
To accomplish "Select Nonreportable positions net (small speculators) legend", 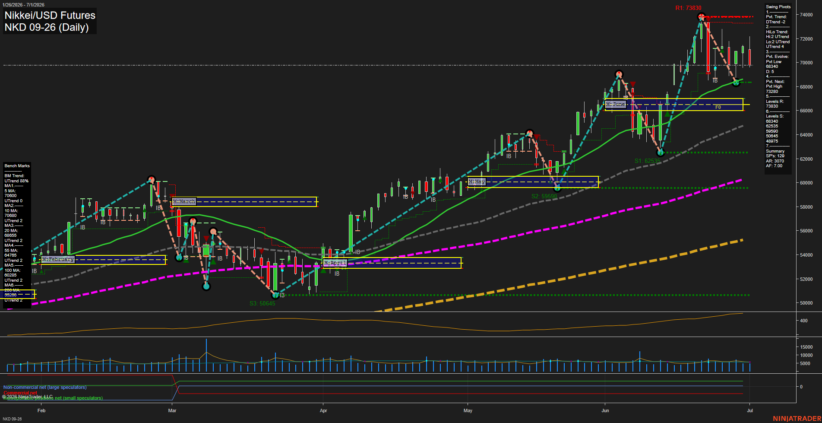I will [53, 398].
